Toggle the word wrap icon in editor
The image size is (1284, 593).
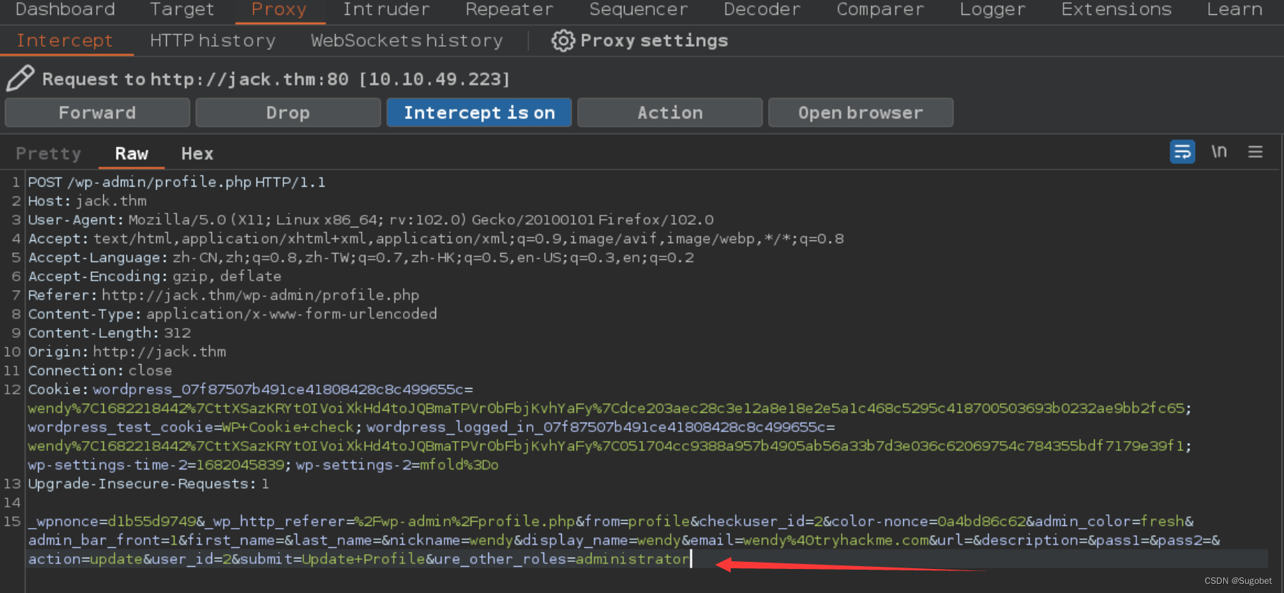(1182, 152)
